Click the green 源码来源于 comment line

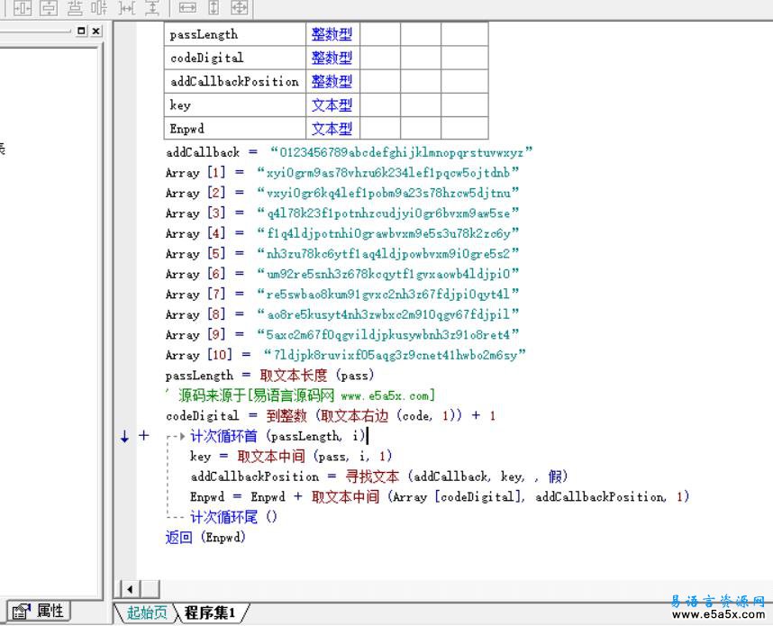pyautogui.click(x=301, y=395)
